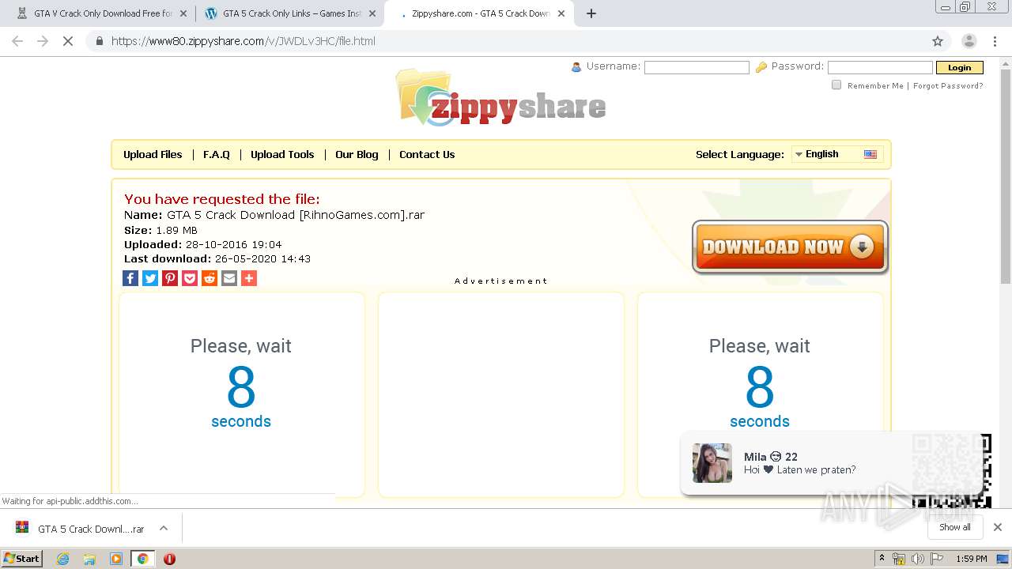The width and height of the screenshot is (1012, 569).
Task: Open media player taskbar icon
Action: [x=116, y=559]
